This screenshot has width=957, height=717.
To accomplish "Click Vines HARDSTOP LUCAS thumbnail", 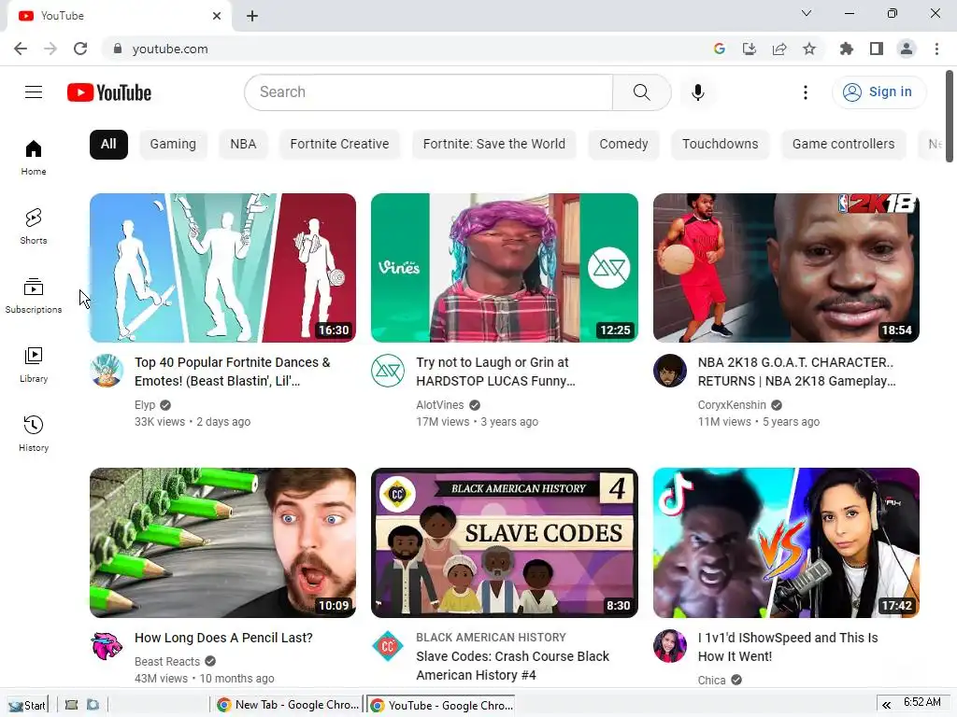I will pos(504,268).
